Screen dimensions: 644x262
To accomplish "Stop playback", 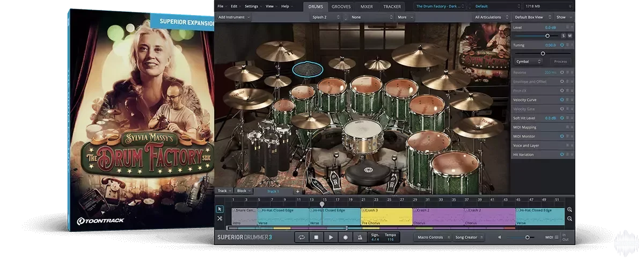I will [316, 237].
